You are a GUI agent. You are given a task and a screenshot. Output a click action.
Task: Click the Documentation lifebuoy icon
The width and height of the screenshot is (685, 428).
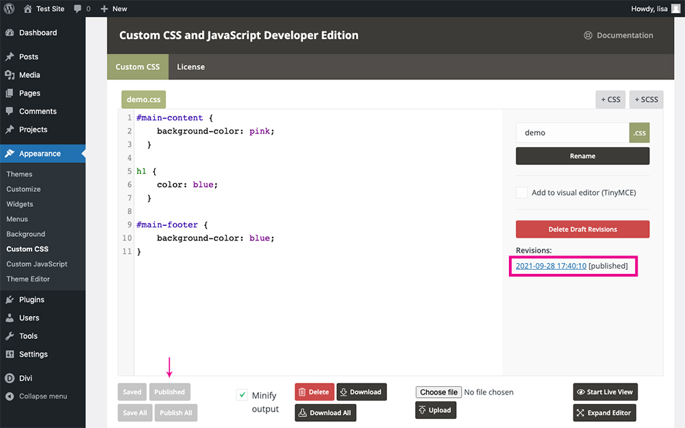588,36
